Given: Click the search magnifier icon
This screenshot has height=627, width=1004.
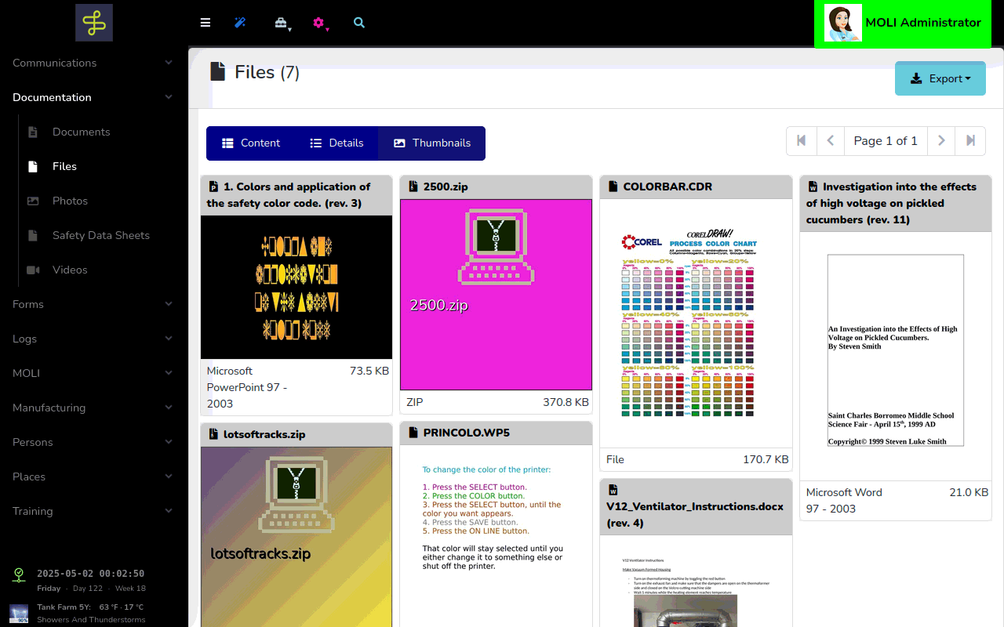Looking at the screenshot, I should click(359, 23).
